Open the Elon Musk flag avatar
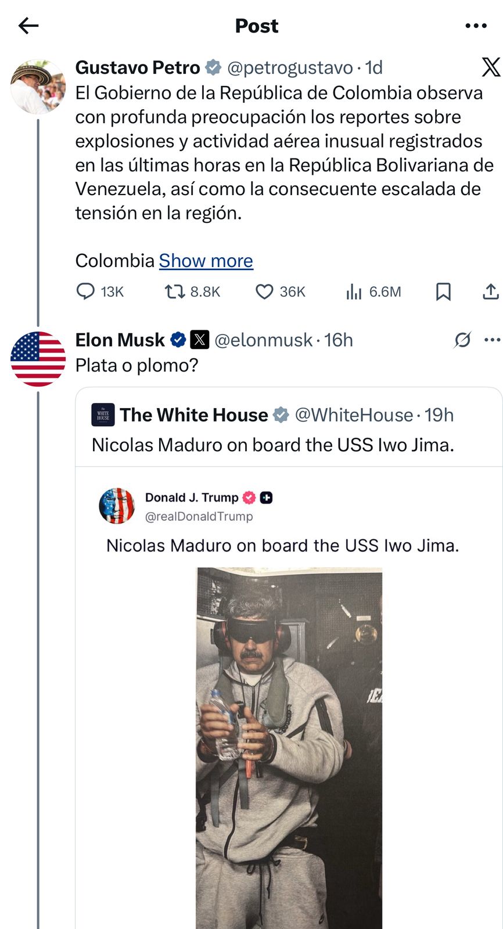The image size is (503, 929). 38,359
